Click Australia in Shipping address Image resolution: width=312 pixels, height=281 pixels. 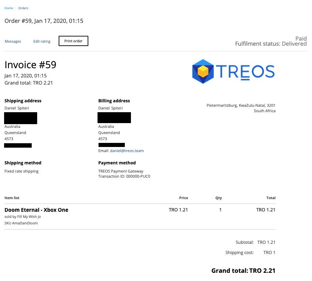[x=12, y=127]
